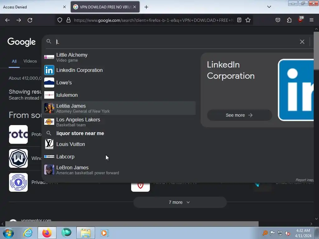Click the LinkedIn suggestion logo icon
This screenshot has width=319, height=239.
pyautogui.click(x=49, y=70)
